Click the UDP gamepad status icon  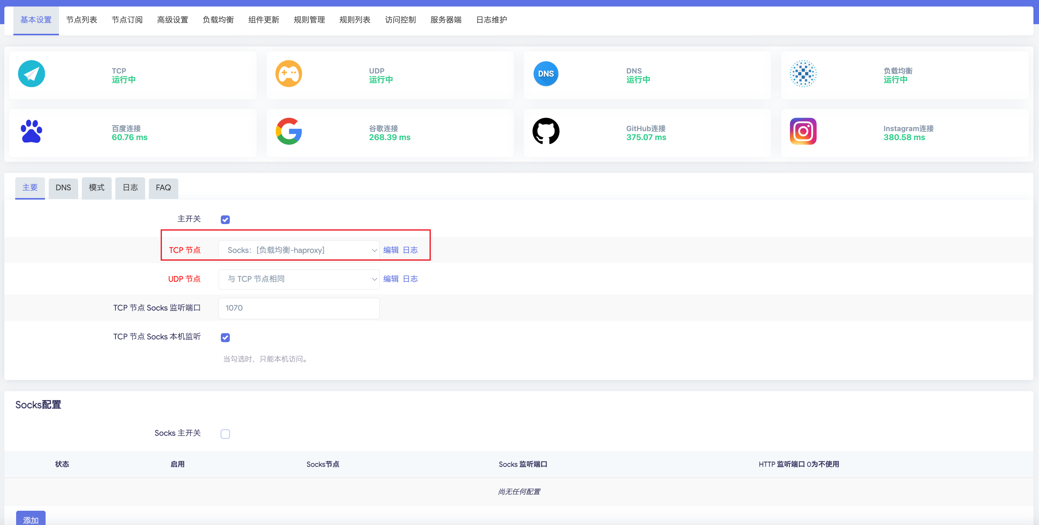point(288,74)
